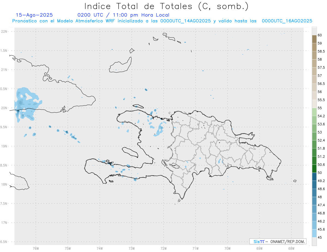
Task: Click the colorbar value '47.4'
Action: (321, 205)
